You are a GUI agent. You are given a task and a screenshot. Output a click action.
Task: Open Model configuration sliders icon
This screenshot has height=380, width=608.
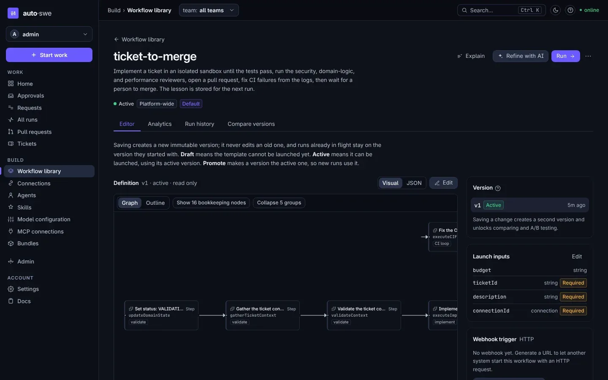point(11,220)
